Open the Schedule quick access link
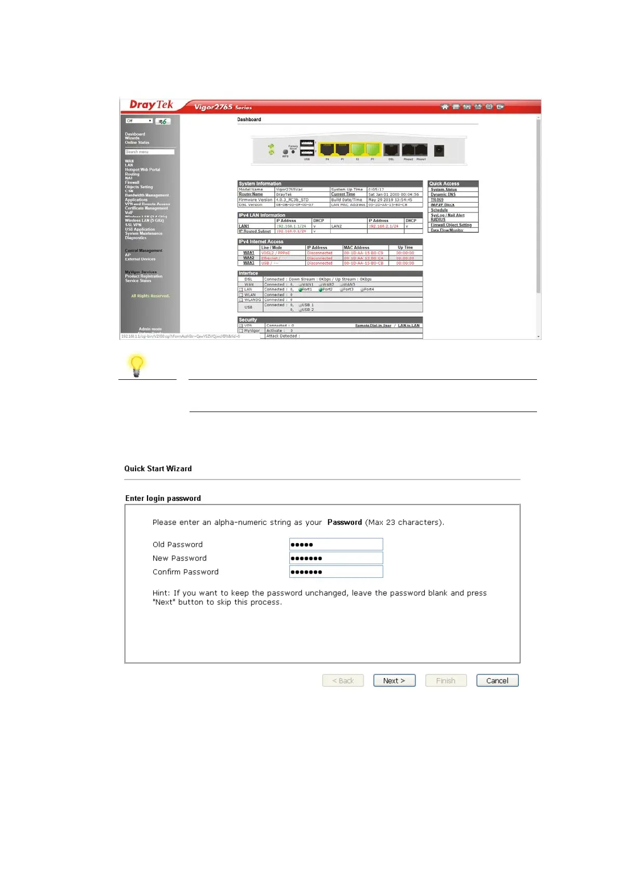The width and height of the screenshot is (618, 875). pos(439,210)
